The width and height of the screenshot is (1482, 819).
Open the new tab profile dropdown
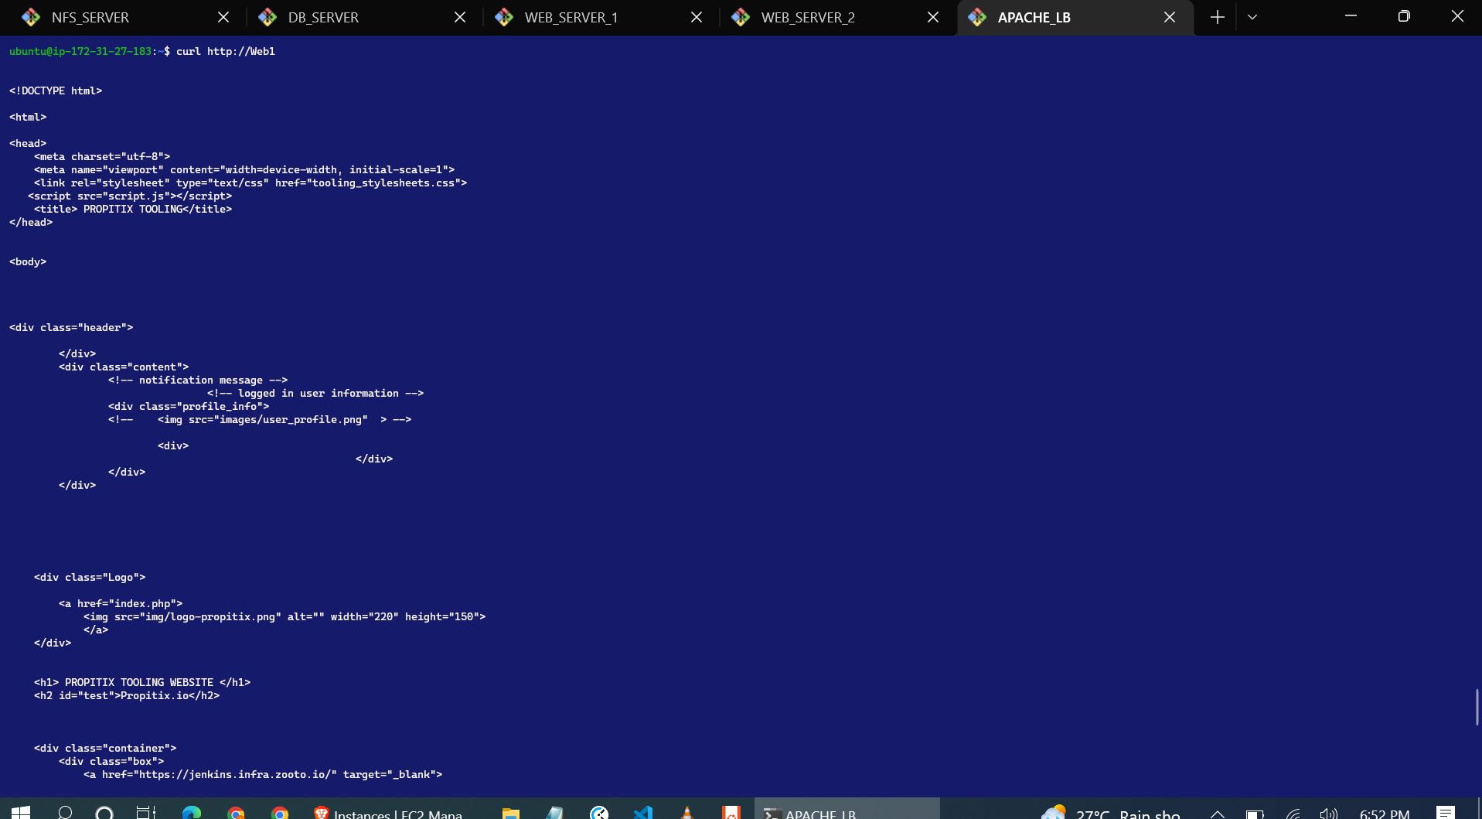(x=1252, y=17)
